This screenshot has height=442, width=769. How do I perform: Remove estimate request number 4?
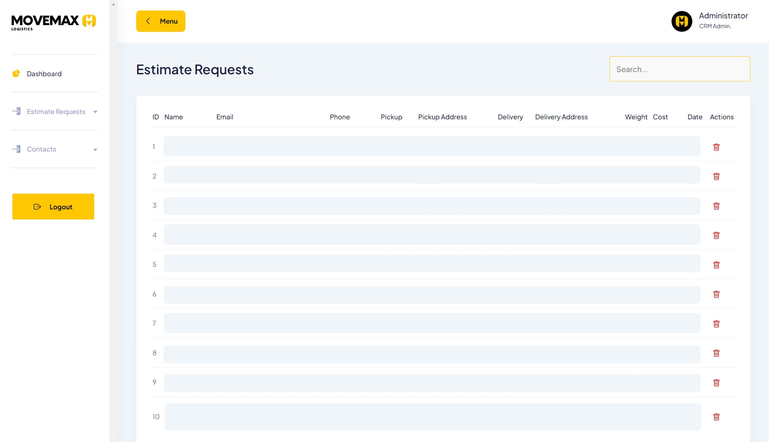click(x=716, y=235)
